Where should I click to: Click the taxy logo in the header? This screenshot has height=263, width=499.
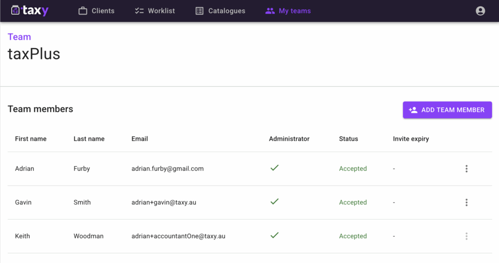[x=30, y=11]
